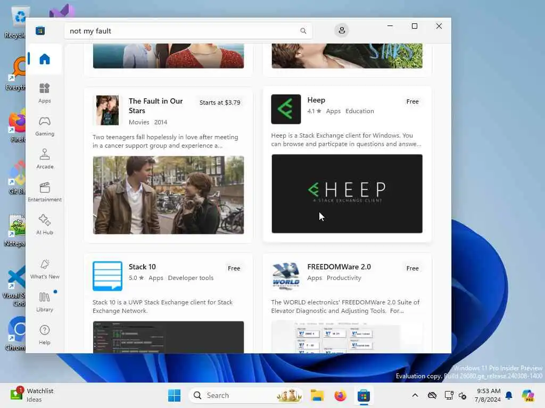Click the FREEDOMWare screenshot preview

coord(347,337)
